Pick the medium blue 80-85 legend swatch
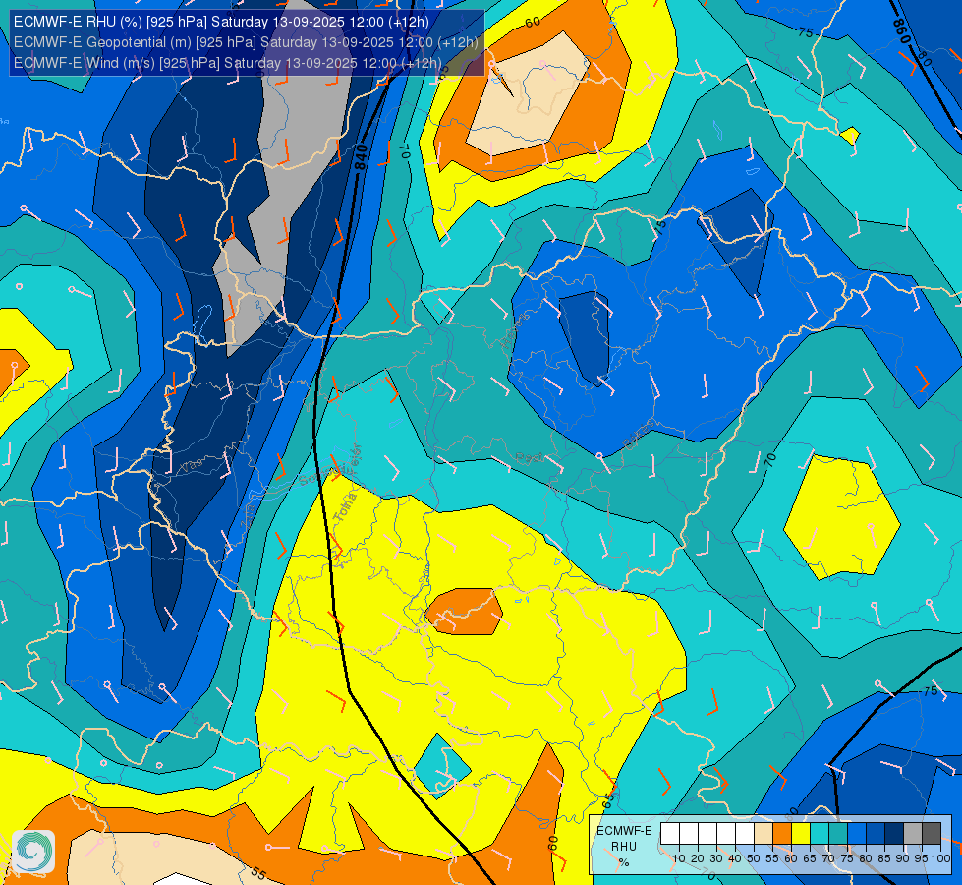The height and width of the screenshot is (885, 962). coord(876,834)
